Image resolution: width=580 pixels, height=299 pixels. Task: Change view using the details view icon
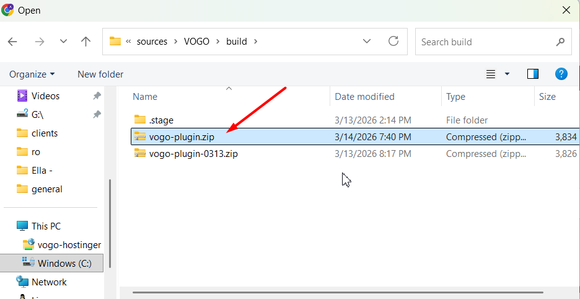(x=491, y=74)
